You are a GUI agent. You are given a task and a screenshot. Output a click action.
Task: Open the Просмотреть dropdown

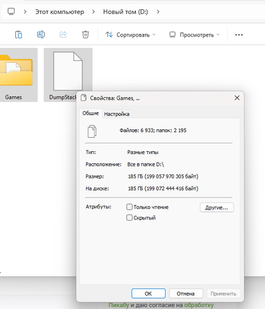194,35
